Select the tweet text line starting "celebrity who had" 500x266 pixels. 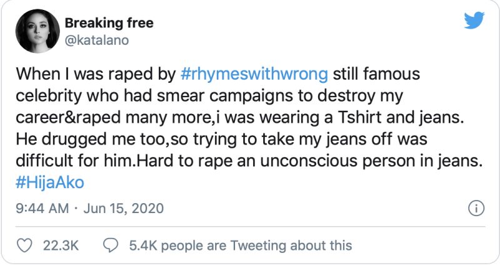pos(209,96)
